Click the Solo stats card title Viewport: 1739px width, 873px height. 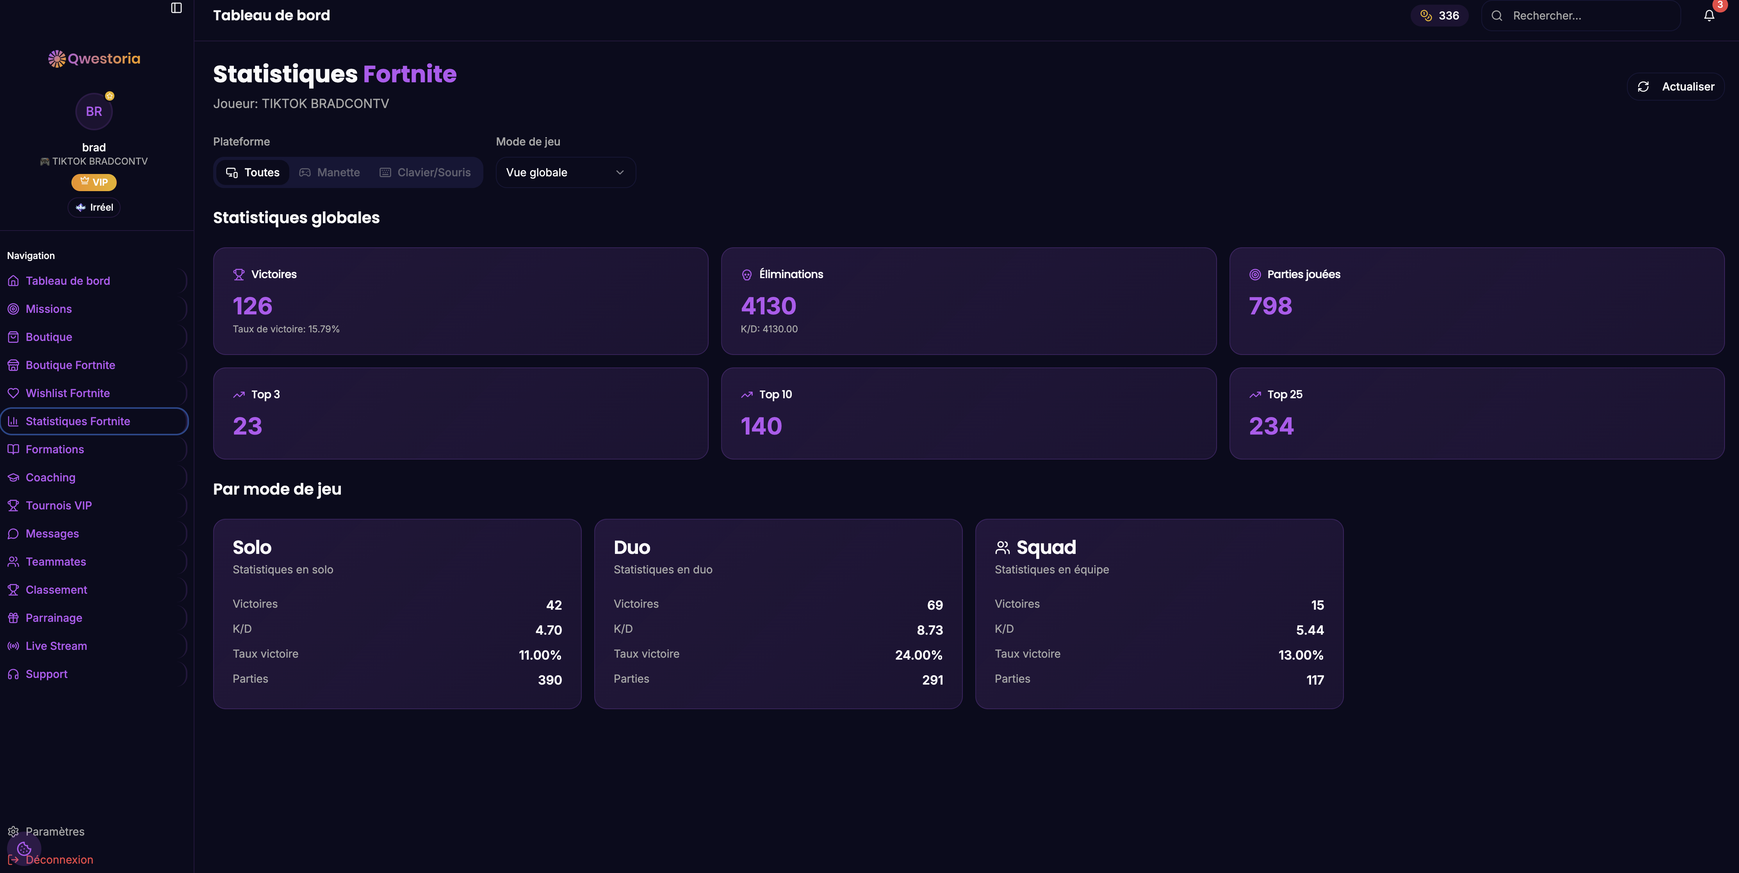(x=253, y=547)
